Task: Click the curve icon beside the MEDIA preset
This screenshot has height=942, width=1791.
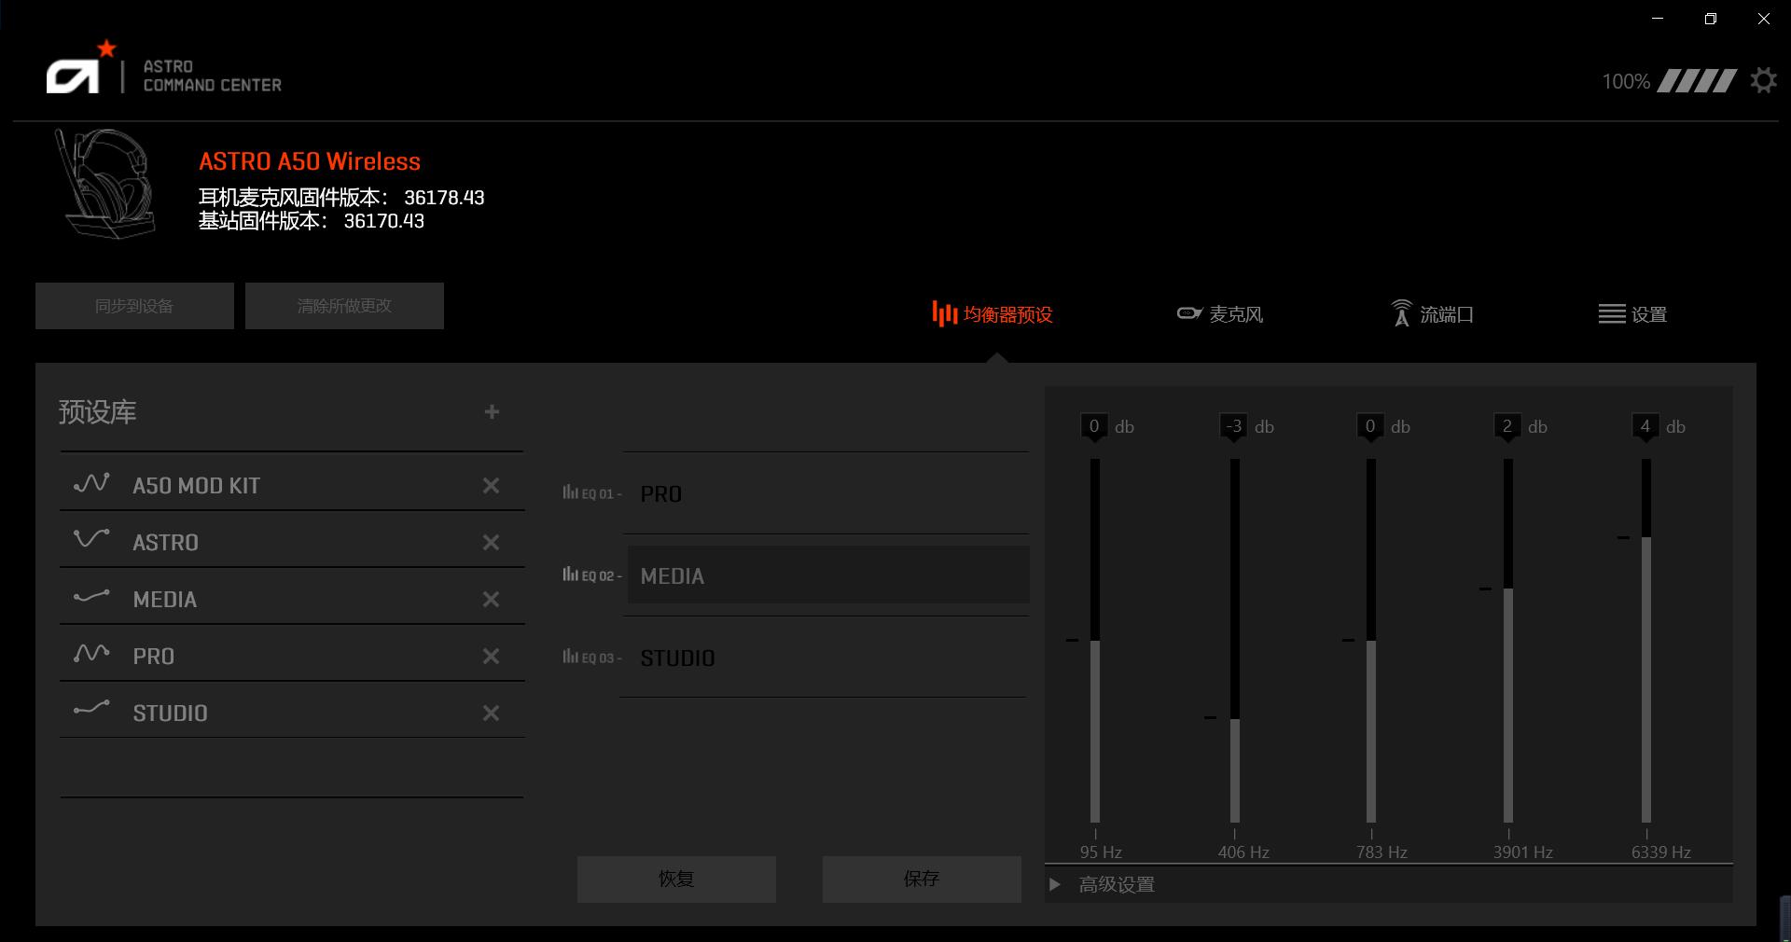Action: coord(90,598)
